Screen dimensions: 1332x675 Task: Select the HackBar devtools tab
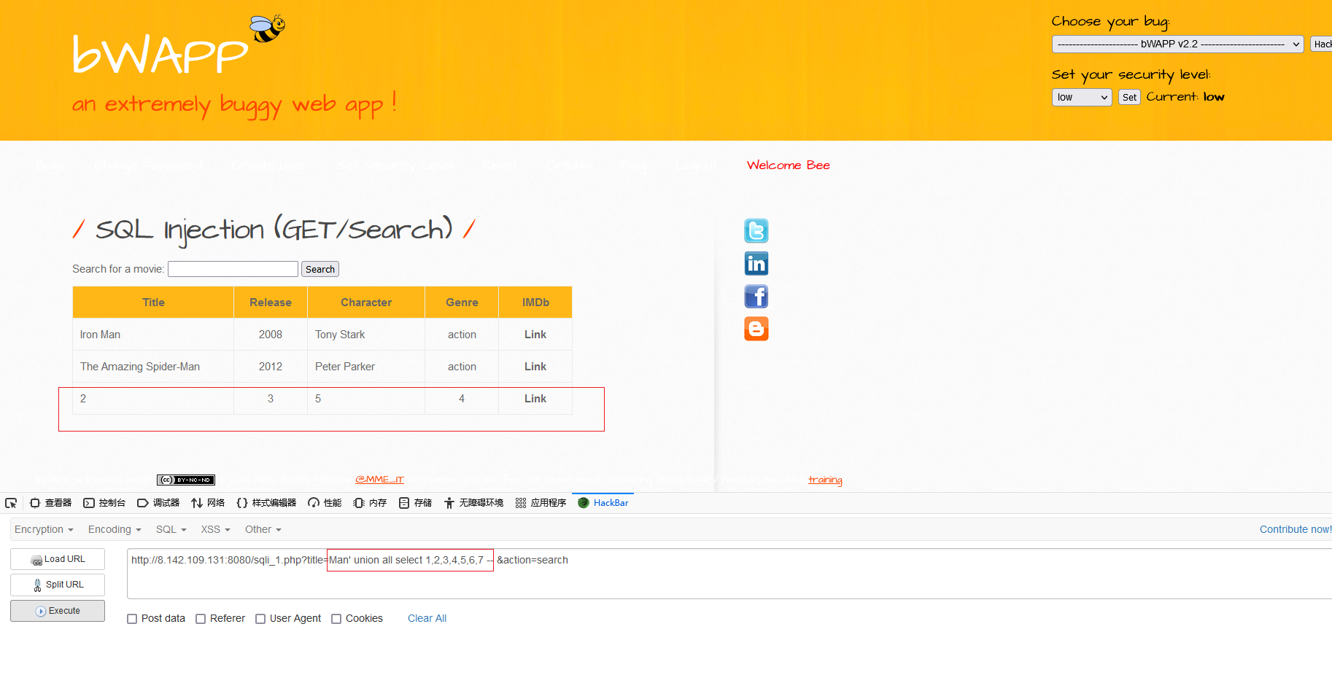click(x=603, y=503)
